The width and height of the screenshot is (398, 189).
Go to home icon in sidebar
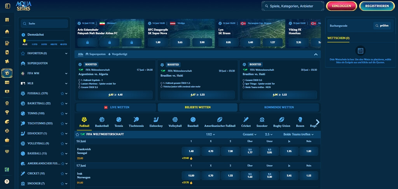7,31
